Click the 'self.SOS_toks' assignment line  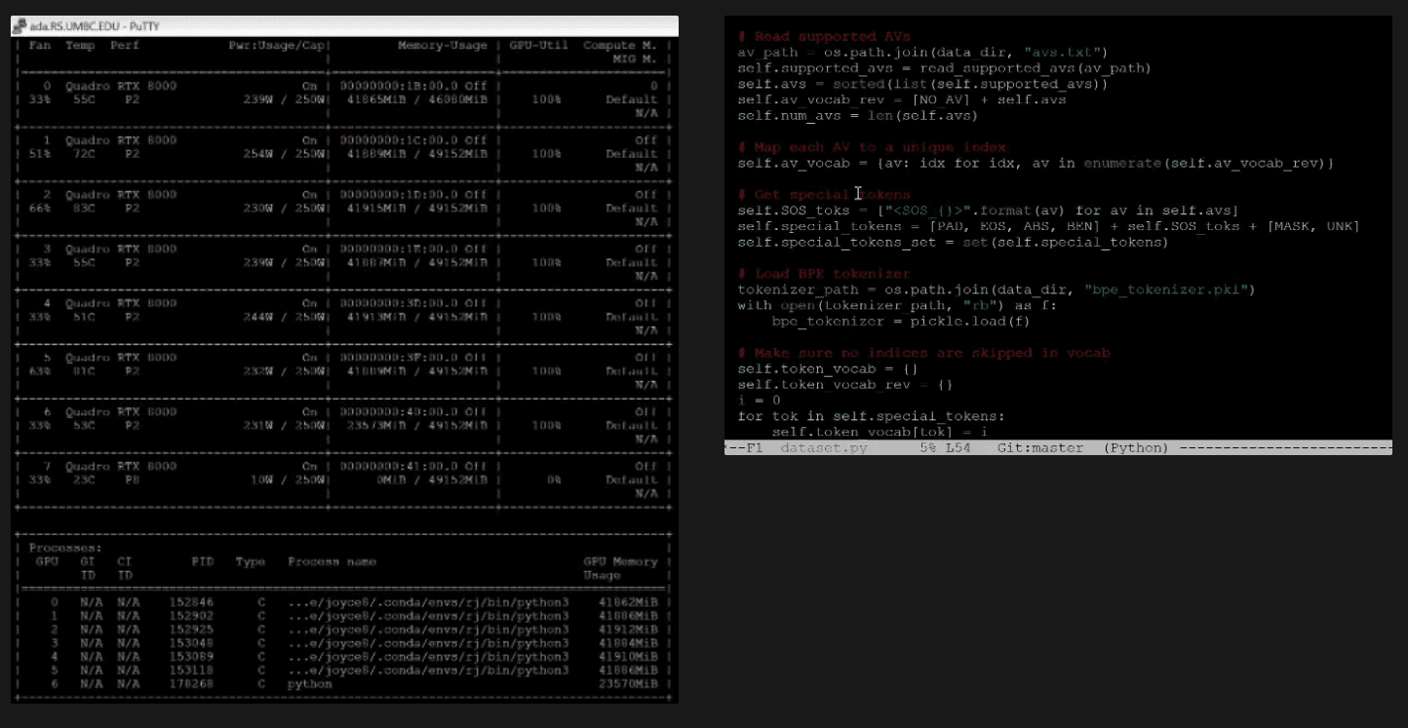pyautogui.click(x=988, y=211)
